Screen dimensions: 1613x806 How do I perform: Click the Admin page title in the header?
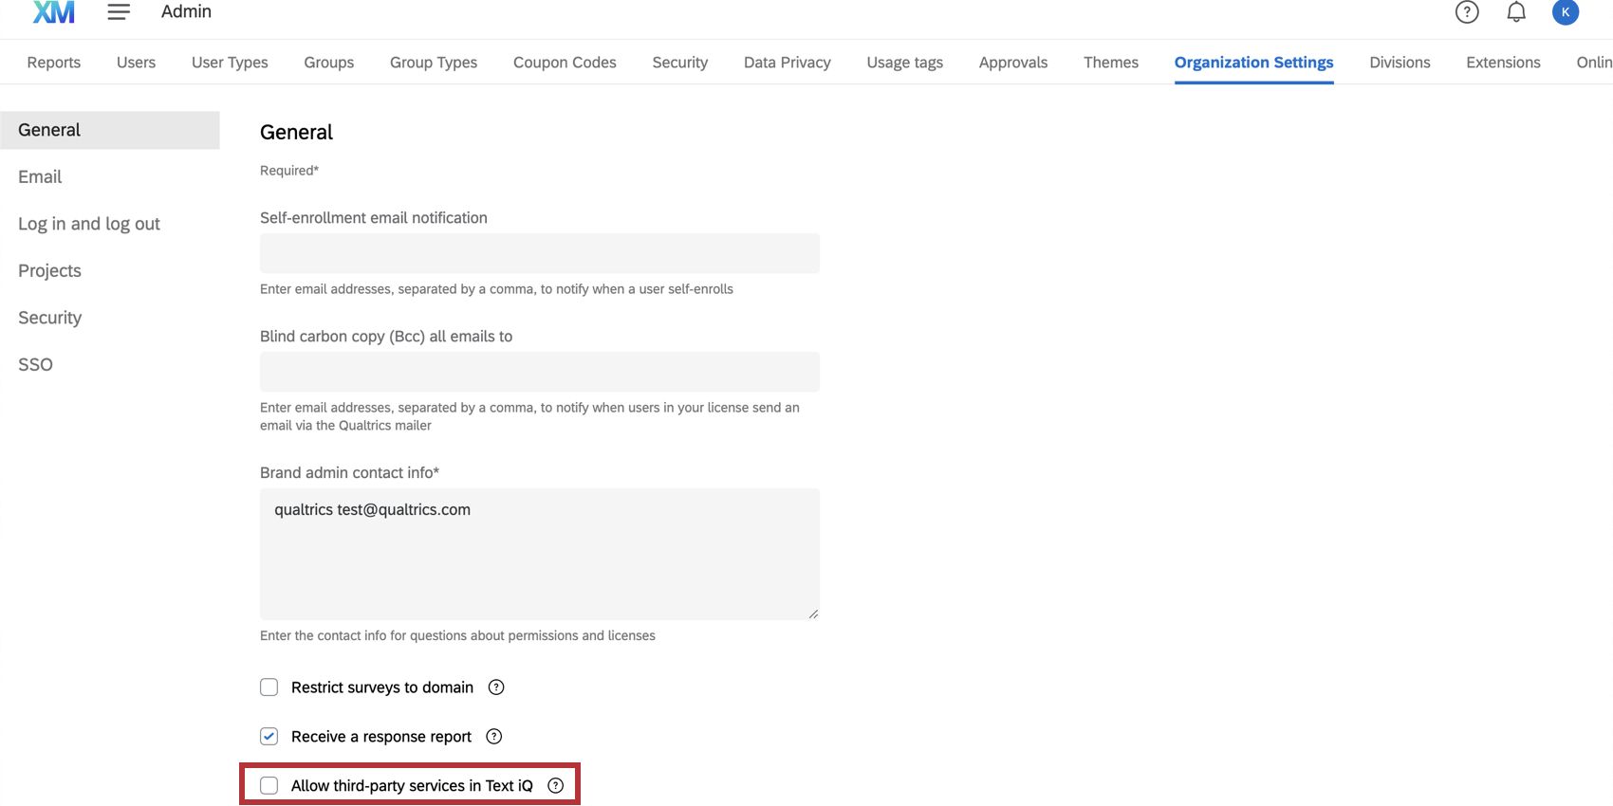[x=186, y=11]
